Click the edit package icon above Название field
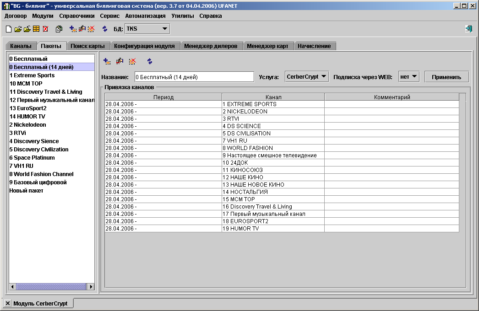The width and height of the screenshot is (479, 311). click(x=120, y=61)
